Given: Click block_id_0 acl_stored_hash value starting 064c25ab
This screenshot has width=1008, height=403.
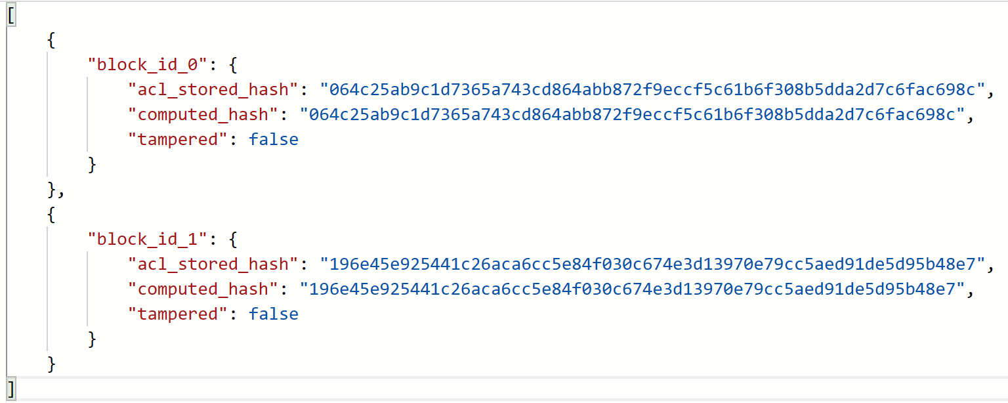Looking at the screenshot, I should click(653, 89).
